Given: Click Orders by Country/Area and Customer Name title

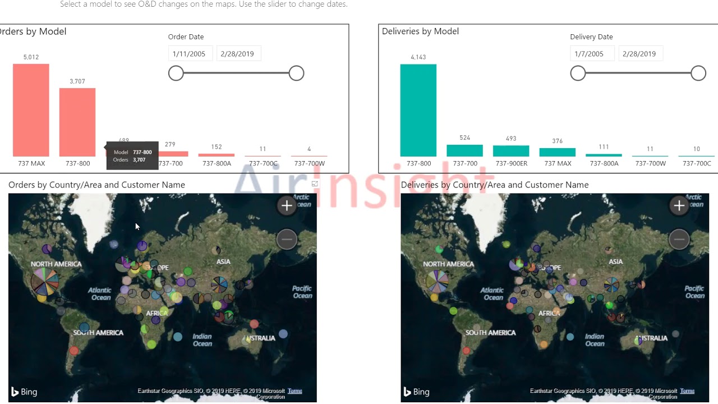Looking at the screenshot, I should coord(96,185).
